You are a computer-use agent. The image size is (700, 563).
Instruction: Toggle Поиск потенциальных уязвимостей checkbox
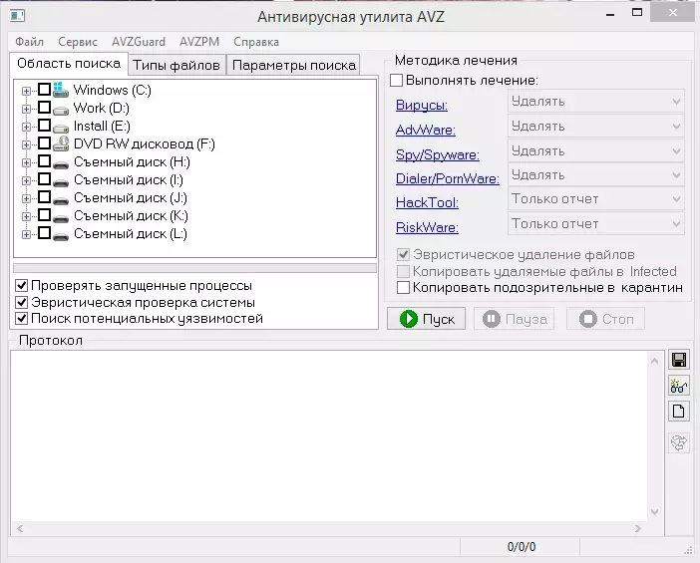tap(21, 319)
